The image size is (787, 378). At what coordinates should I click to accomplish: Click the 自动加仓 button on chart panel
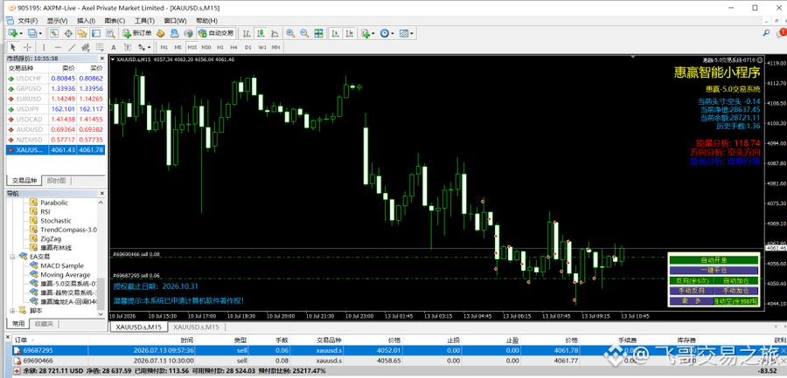(735, 281)
